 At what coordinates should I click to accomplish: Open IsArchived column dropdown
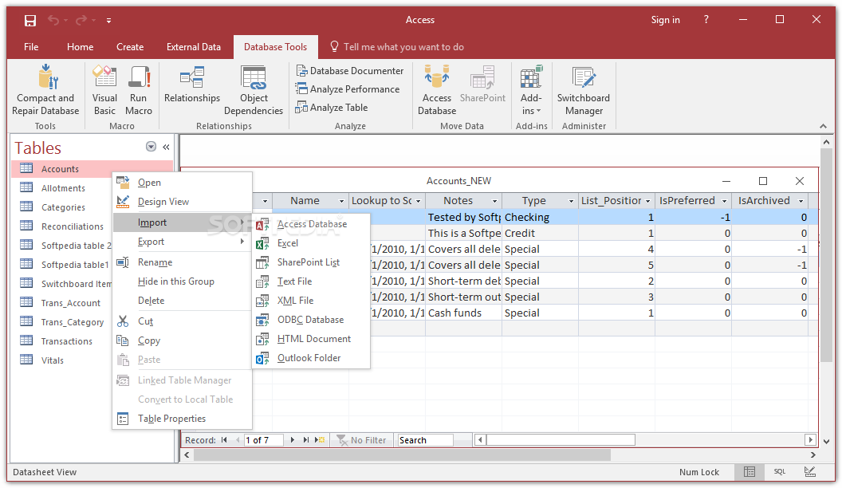tap(801, 201)
